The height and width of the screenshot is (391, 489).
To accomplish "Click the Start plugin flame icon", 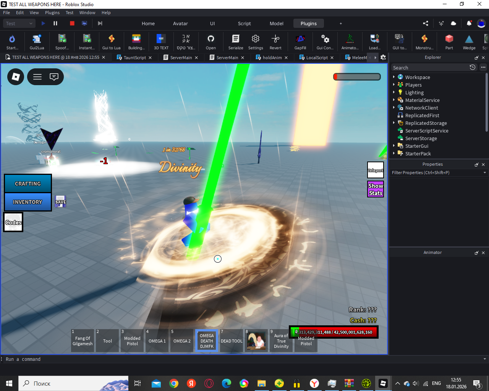I will click(x=12, y=42).
